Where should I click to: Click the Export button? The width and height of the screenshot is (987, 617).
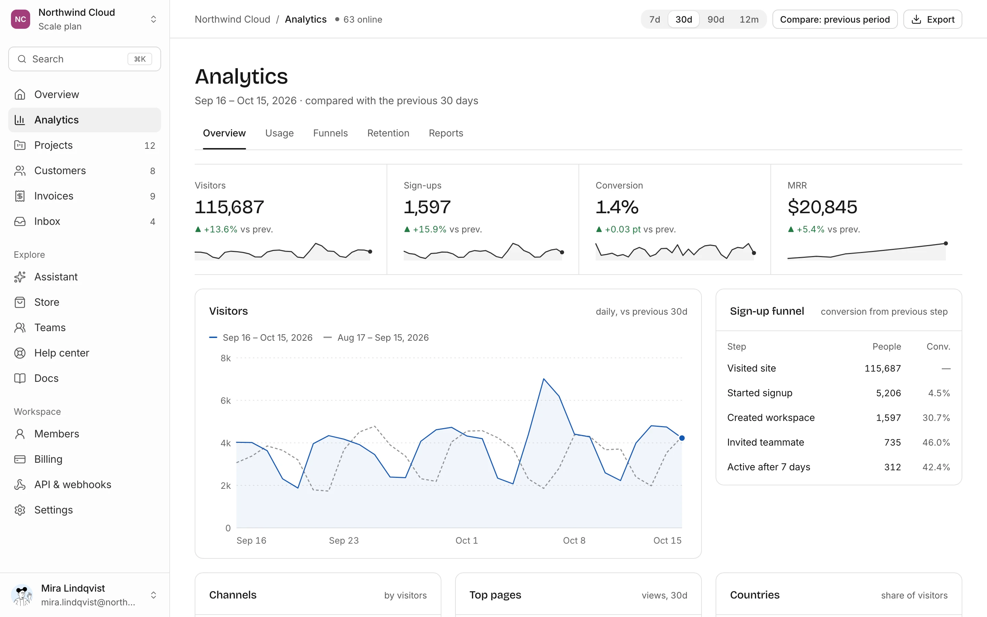933,19
